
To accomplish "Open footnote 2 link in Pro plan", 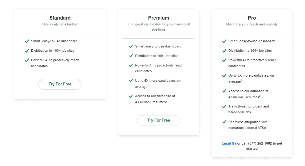I will point(260,96).
